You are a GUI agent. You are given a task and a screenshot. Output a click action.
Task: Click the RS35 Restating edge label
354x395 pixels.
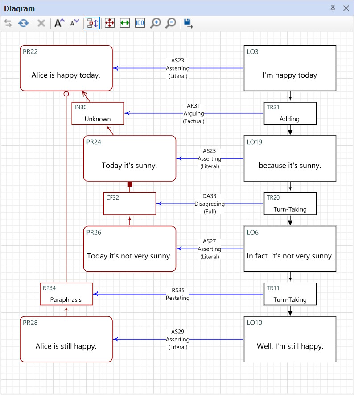[x=177, y=294]
